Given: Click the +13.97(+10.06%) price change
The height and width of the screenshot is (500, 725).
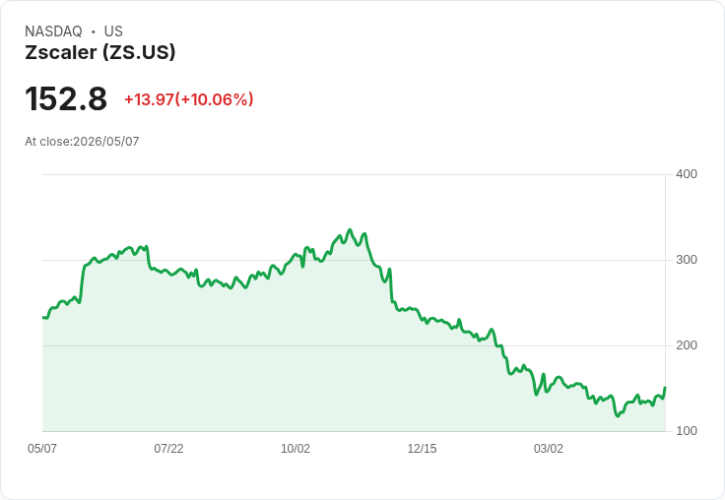Looking at the screenshot, I should (x=189, y=99).
